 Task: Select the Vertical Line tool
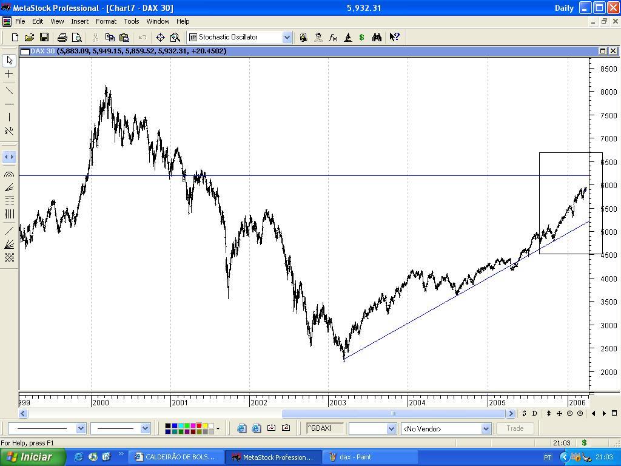9,117
